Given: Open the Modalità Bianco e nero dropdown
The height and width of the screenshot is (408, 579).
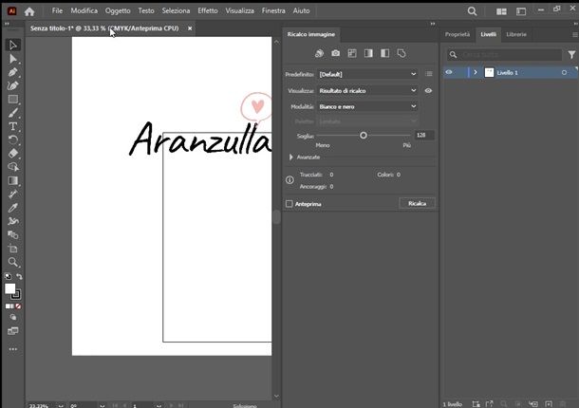Looking at the screenshot, I should (367, 106).
